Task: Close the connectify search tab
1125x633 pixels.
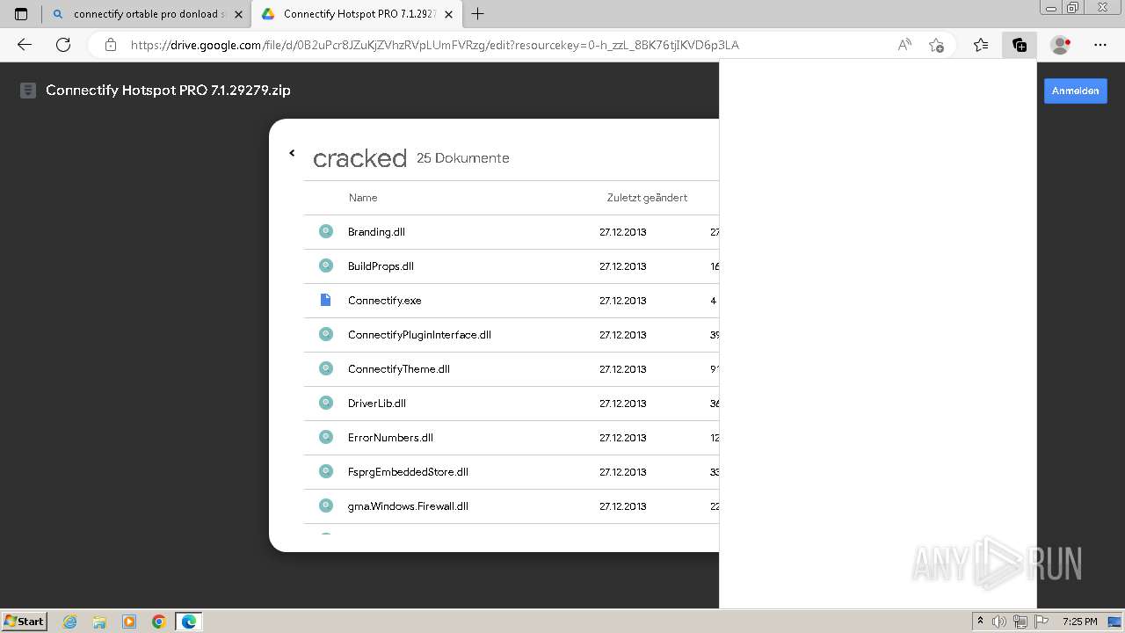Action: [x=238, y=14]
